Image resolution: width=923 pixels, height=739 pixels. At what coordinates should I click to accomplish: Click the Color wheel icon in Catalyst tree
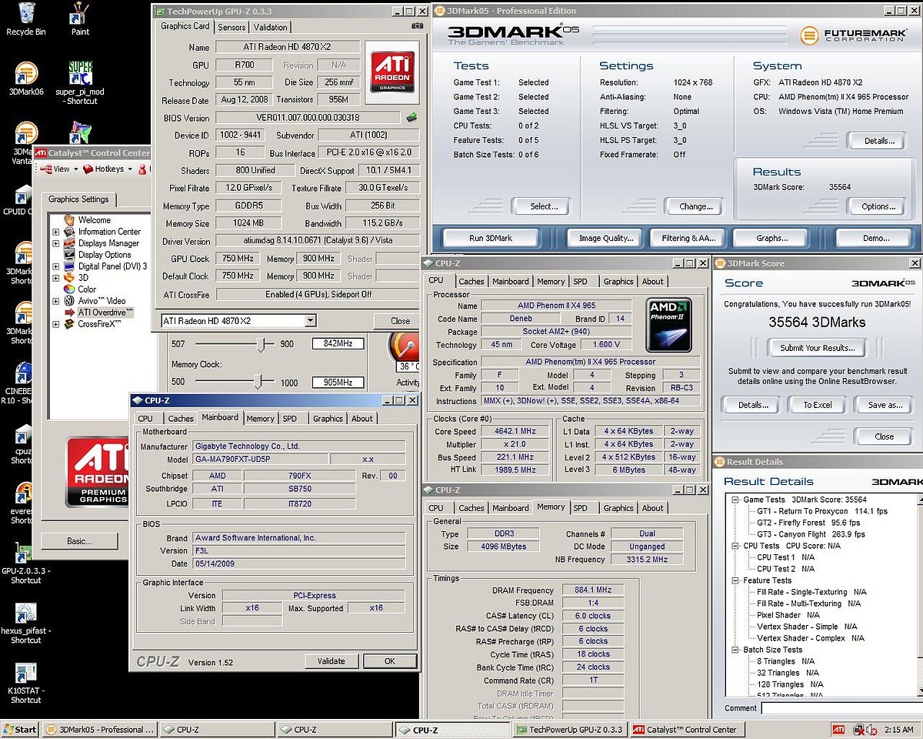(x=70, y=289)
